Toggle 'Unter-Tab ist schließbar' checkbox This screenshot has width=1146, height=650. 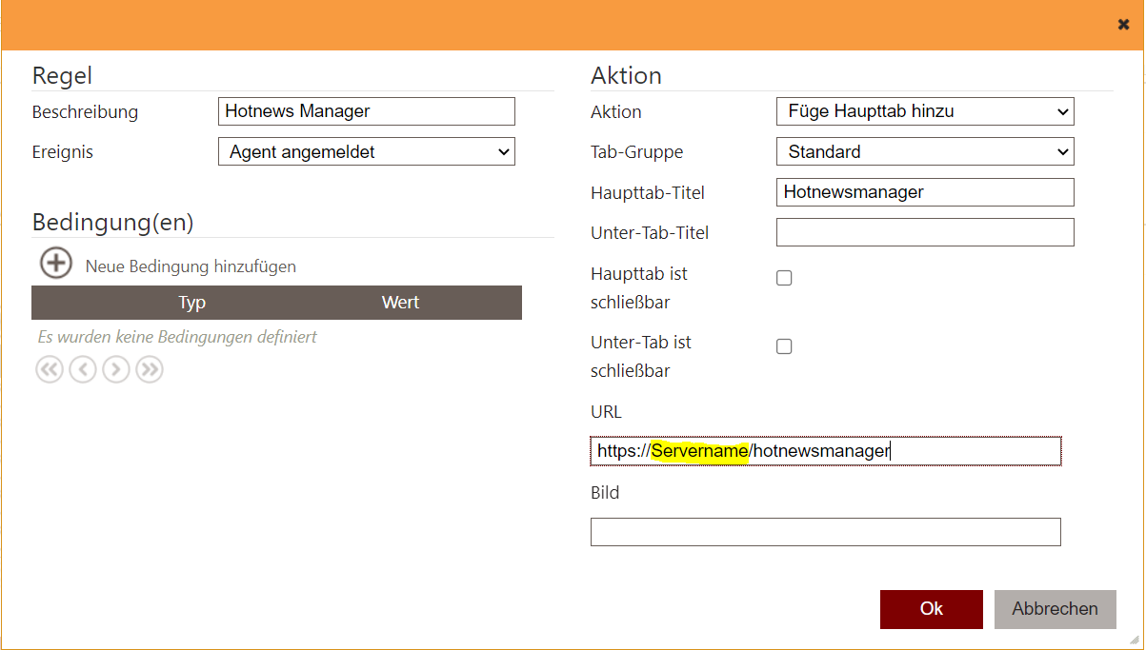[784, 346]
